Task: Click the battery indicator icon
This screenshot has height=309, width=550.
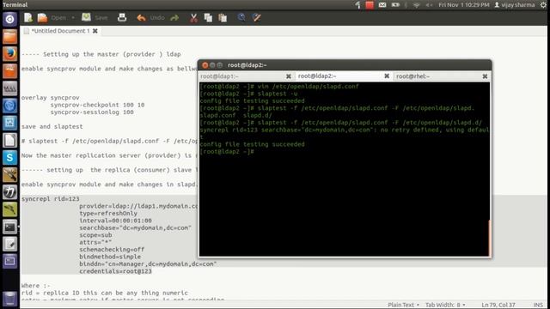Action: 395,5
